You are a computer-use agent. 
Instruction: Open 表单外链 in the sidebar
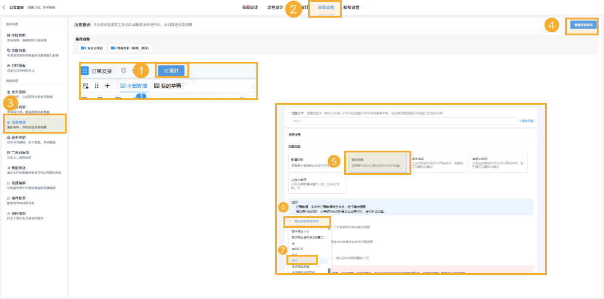coord(19,137)
